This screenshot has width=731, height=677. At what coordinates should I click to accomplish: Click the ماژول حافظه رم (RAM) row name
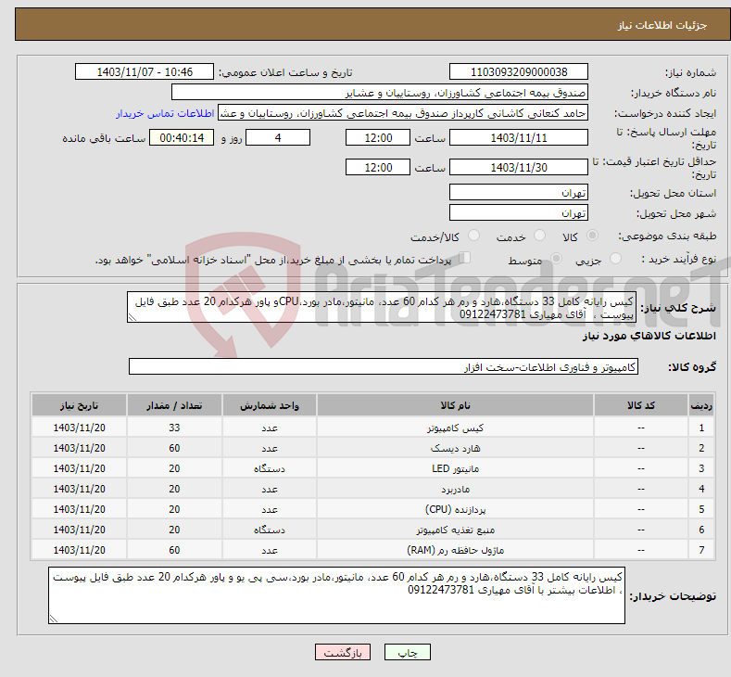(x=455, y=550)
